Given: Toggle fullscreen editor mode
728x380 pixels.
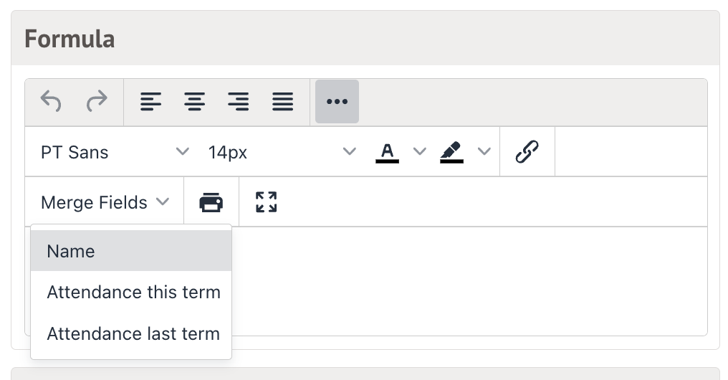Looking at the screenshot, I should point(267,203).
